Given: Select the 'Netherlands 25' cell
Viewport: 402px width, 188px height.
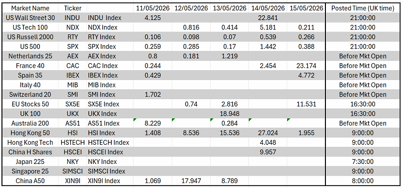Looking at the screenshot, I should (30, 56).
